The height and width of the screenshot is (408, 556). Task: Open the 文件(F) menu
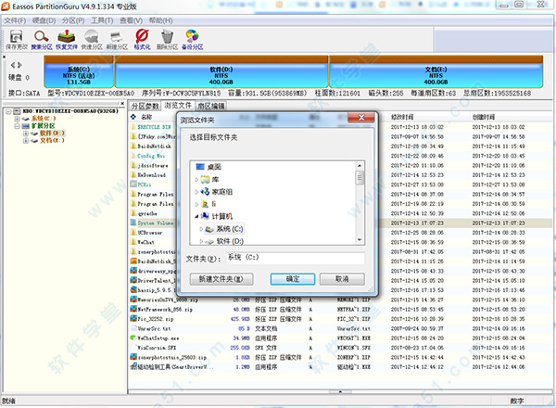coord(15,20)
